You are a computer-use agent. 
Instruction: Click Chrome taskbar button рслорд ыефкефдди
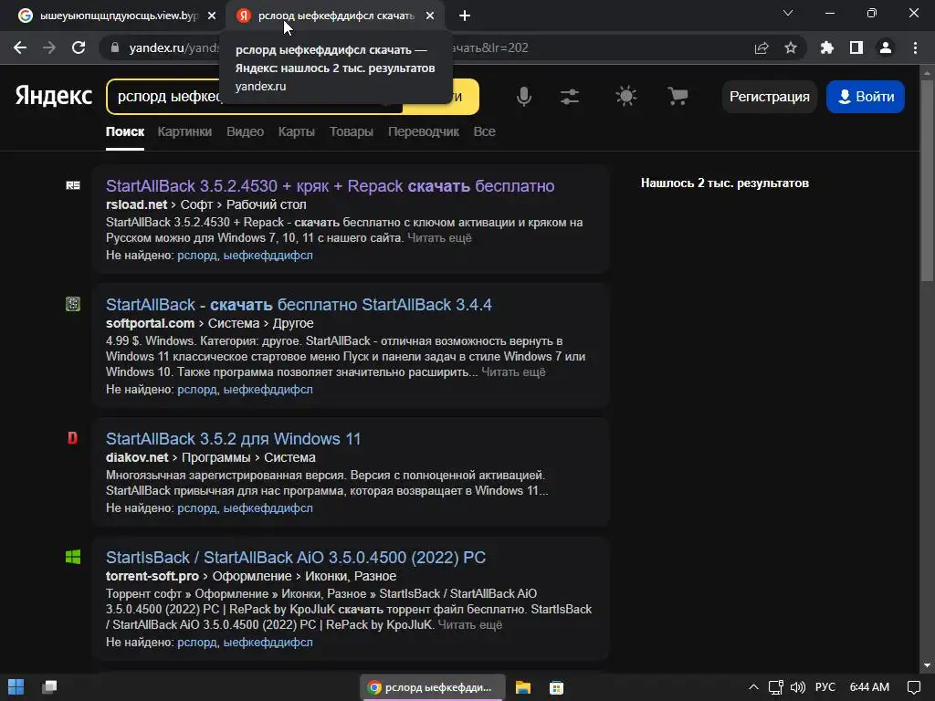pyautogui.click(x=433, y=687)
